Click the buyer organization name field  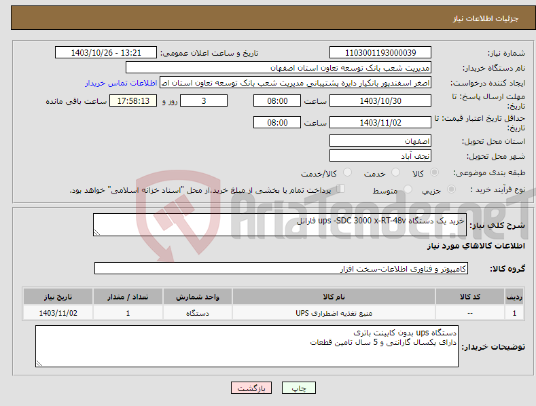[x=279, y=68]
